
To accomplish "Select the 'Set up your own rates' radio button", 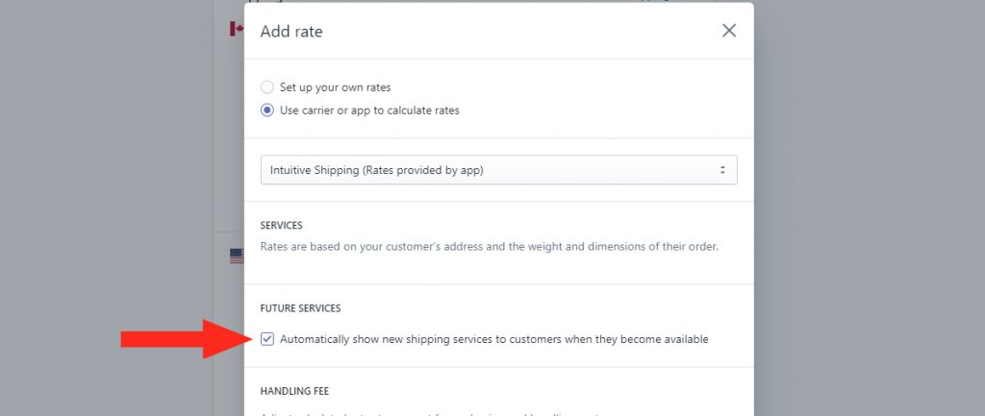I will pos(267,87).
